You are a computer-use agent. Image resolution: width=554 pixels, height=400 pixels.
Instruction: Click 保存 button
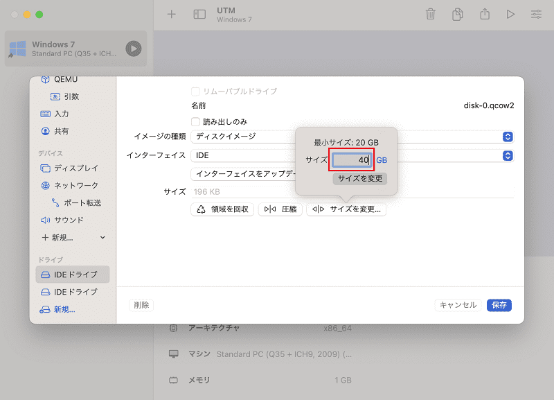pyautogui.click(x=499, y=305)
